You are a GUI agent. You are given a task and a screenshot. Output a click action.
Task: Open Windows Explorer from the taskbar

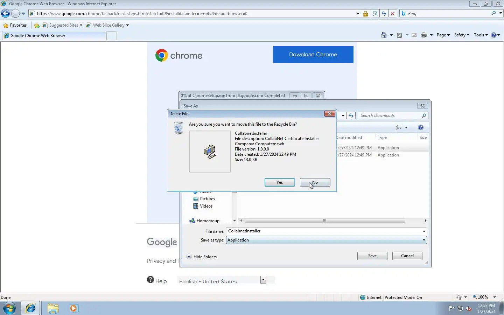[53, 308]
